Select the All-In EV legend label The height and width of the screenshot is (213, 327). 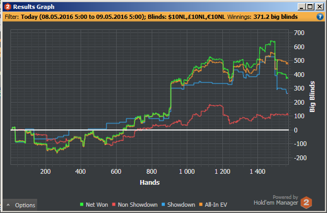click(x=216, y=205)
